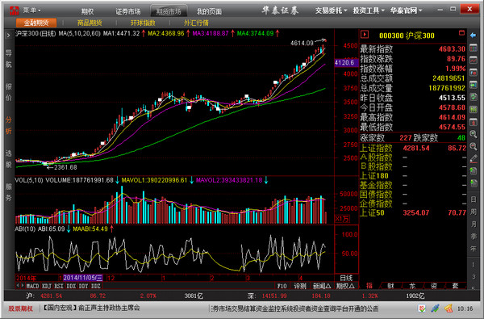Expand the left sidebar arrow
Screen dimensions: 484x319
pyautogui.click(x=8, y=36)
